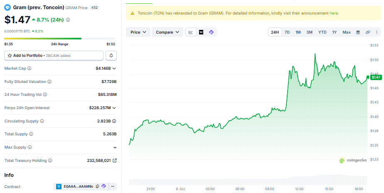Open 24 Hour Trading Vol info icon
The width and height of the screenshot is (384, 193).
click(x=45, y=94)
